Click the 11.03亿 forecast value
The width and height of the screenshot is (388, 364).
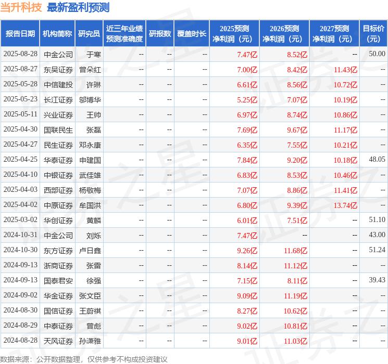point(295,341)
